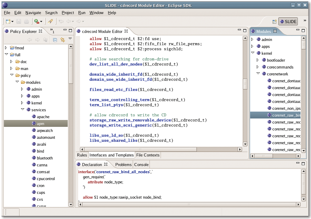Open the Project menu
This screenshot has height=219, width=311.
pyautogui.click(x=68, y=13)
